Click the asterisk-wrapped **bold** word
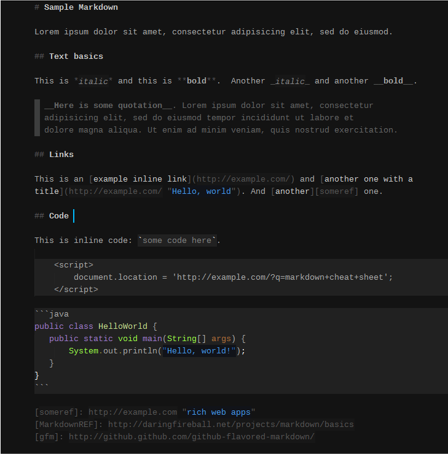 (197, 81)
